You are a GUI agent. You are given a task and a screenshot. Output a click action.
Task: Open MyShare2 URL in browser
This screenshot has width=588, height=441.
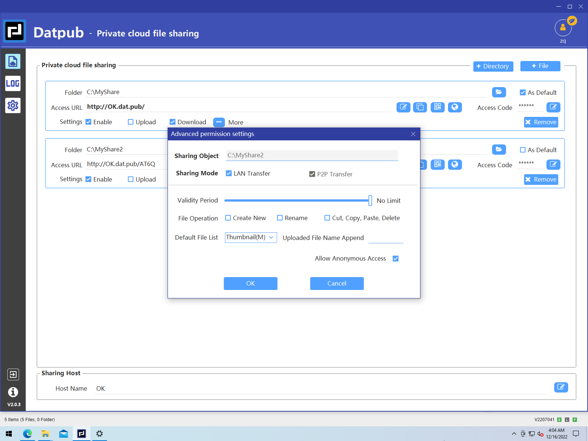point(455,165)
